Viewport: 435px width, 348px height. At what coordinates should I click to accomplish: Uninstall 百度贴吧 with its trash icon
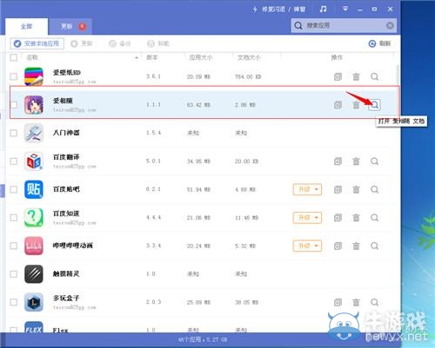click(356, 189)
